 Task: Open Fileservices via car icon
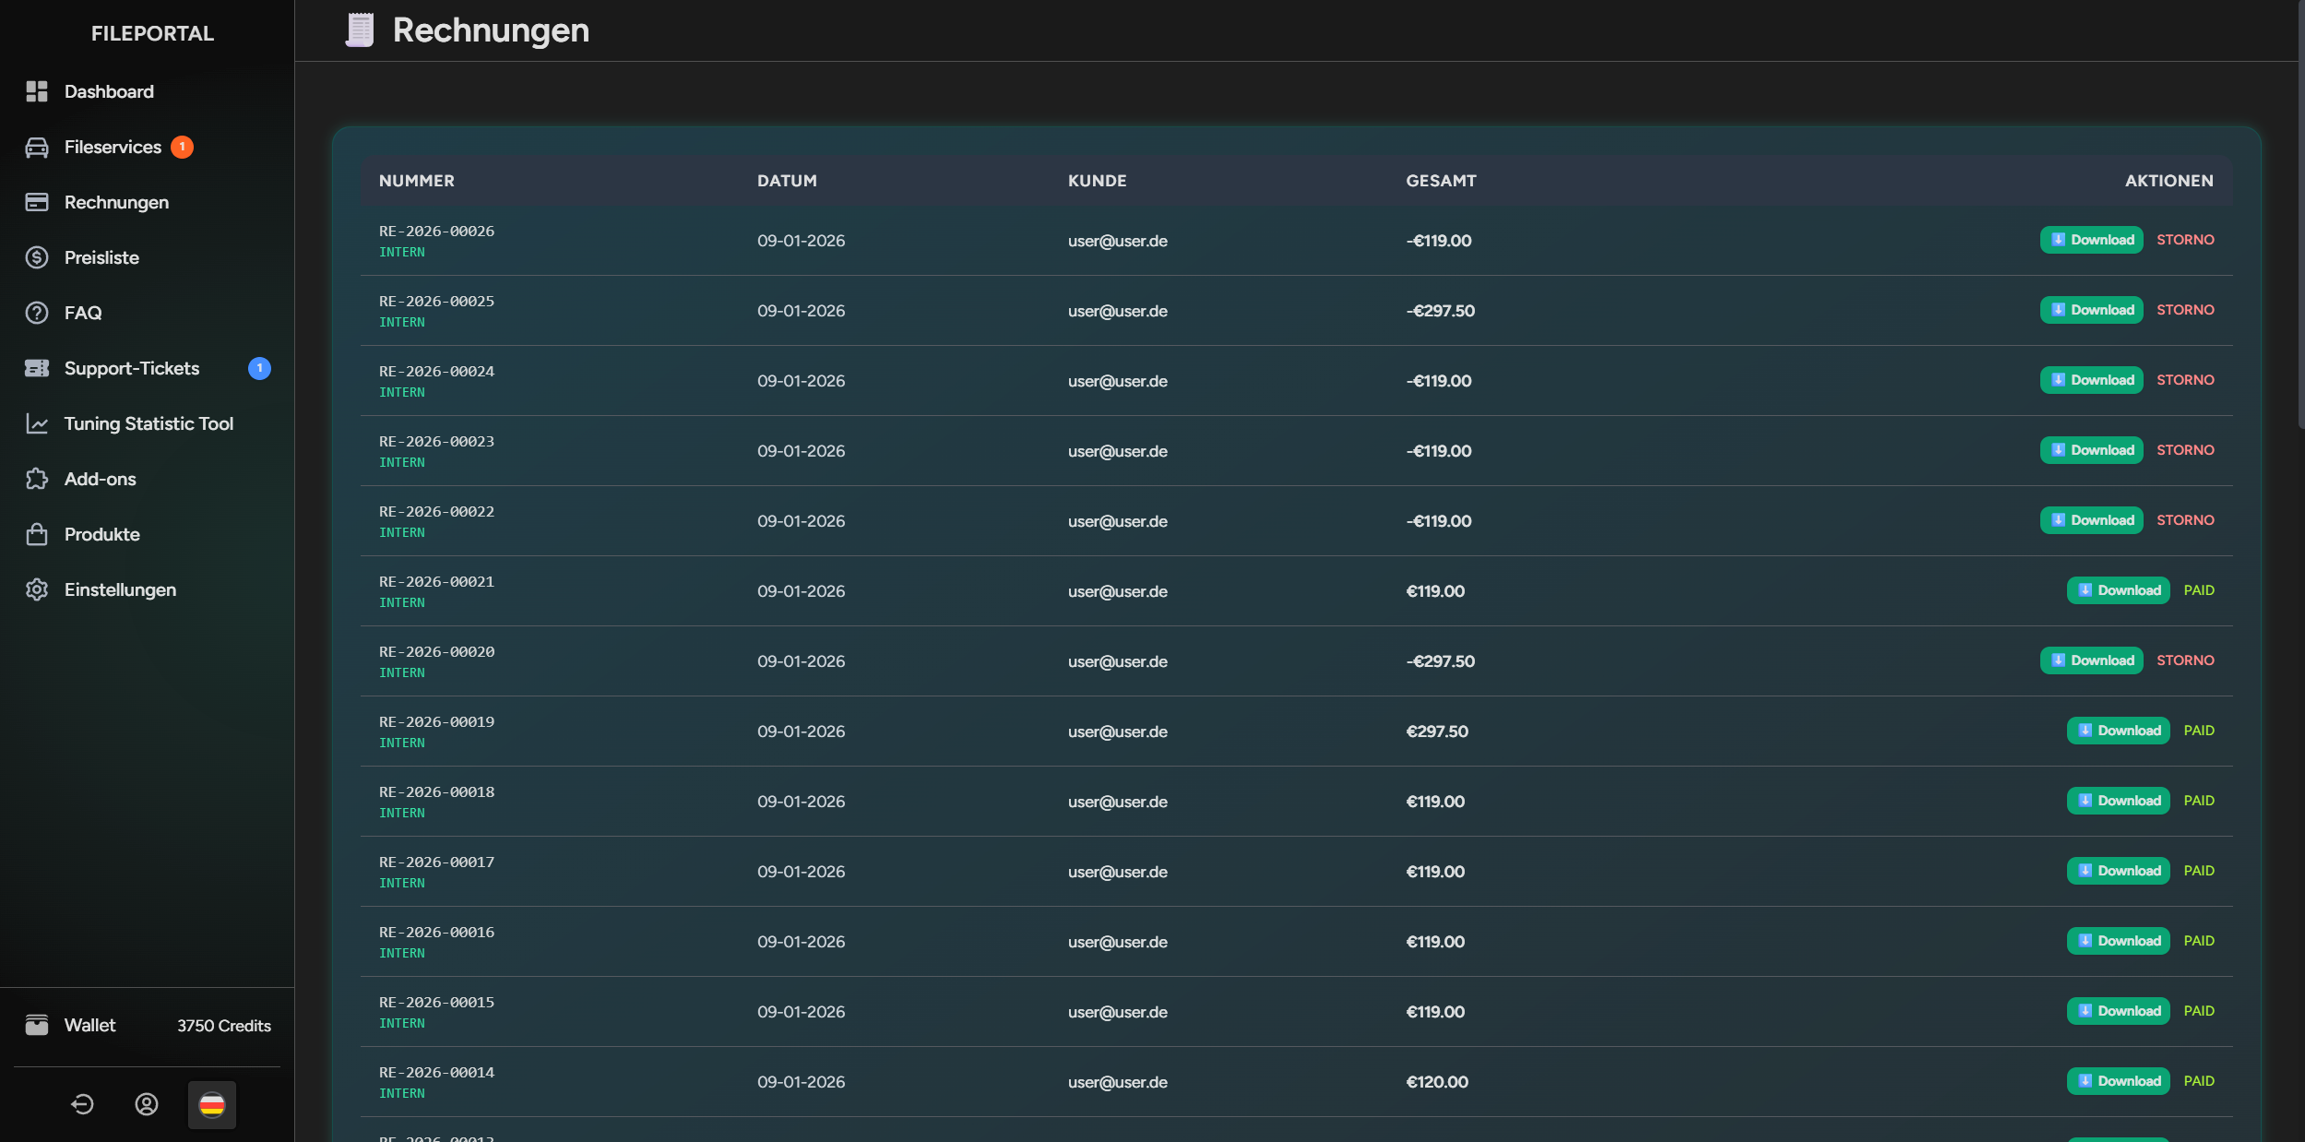[x=37, y=148]
